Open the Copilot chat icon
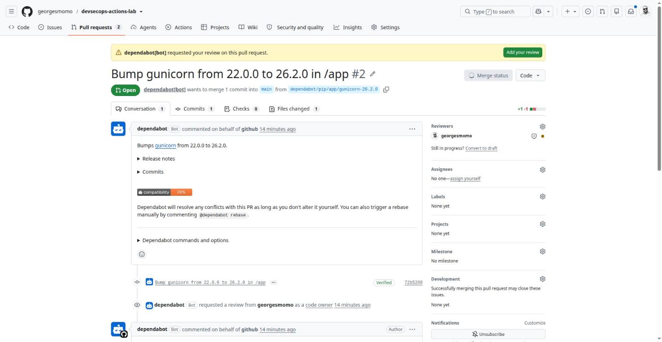The image size is (662, 342). click(538, 11)
